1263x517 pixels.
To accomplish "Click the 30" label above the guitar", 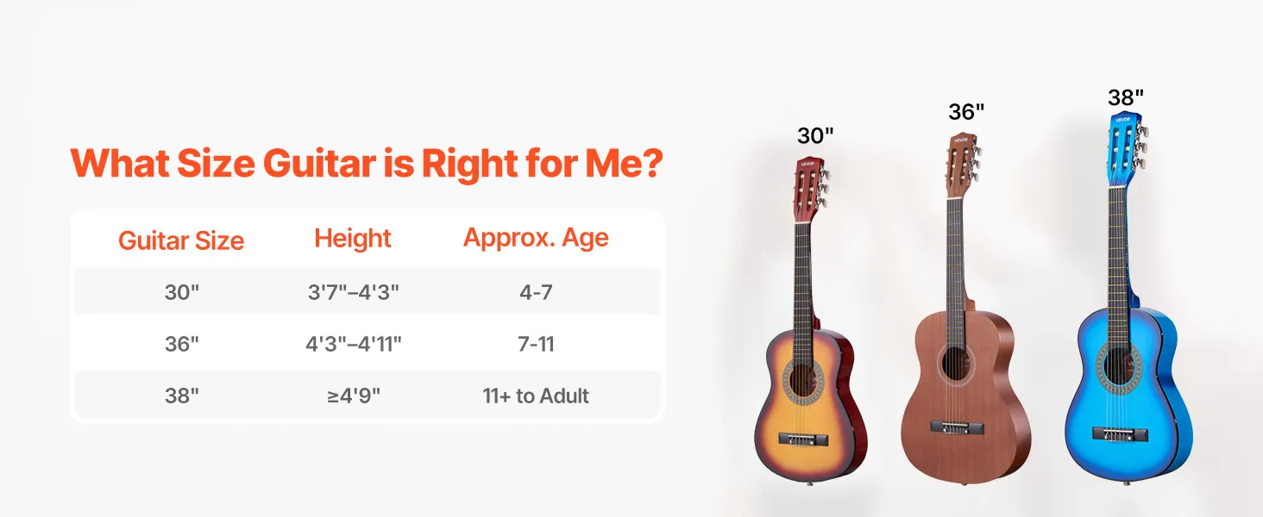I will point(815,135).
